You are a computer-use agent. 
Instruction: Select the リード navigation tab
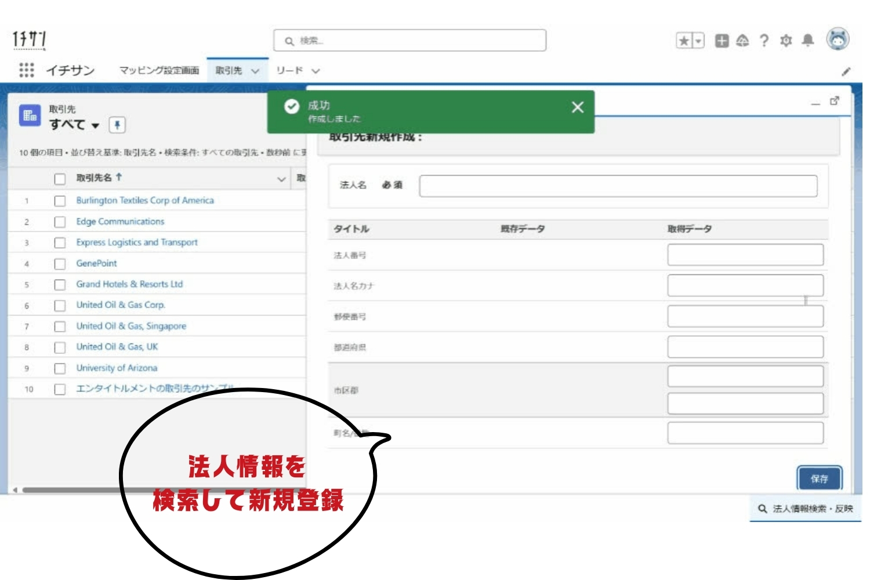point(289,70)
